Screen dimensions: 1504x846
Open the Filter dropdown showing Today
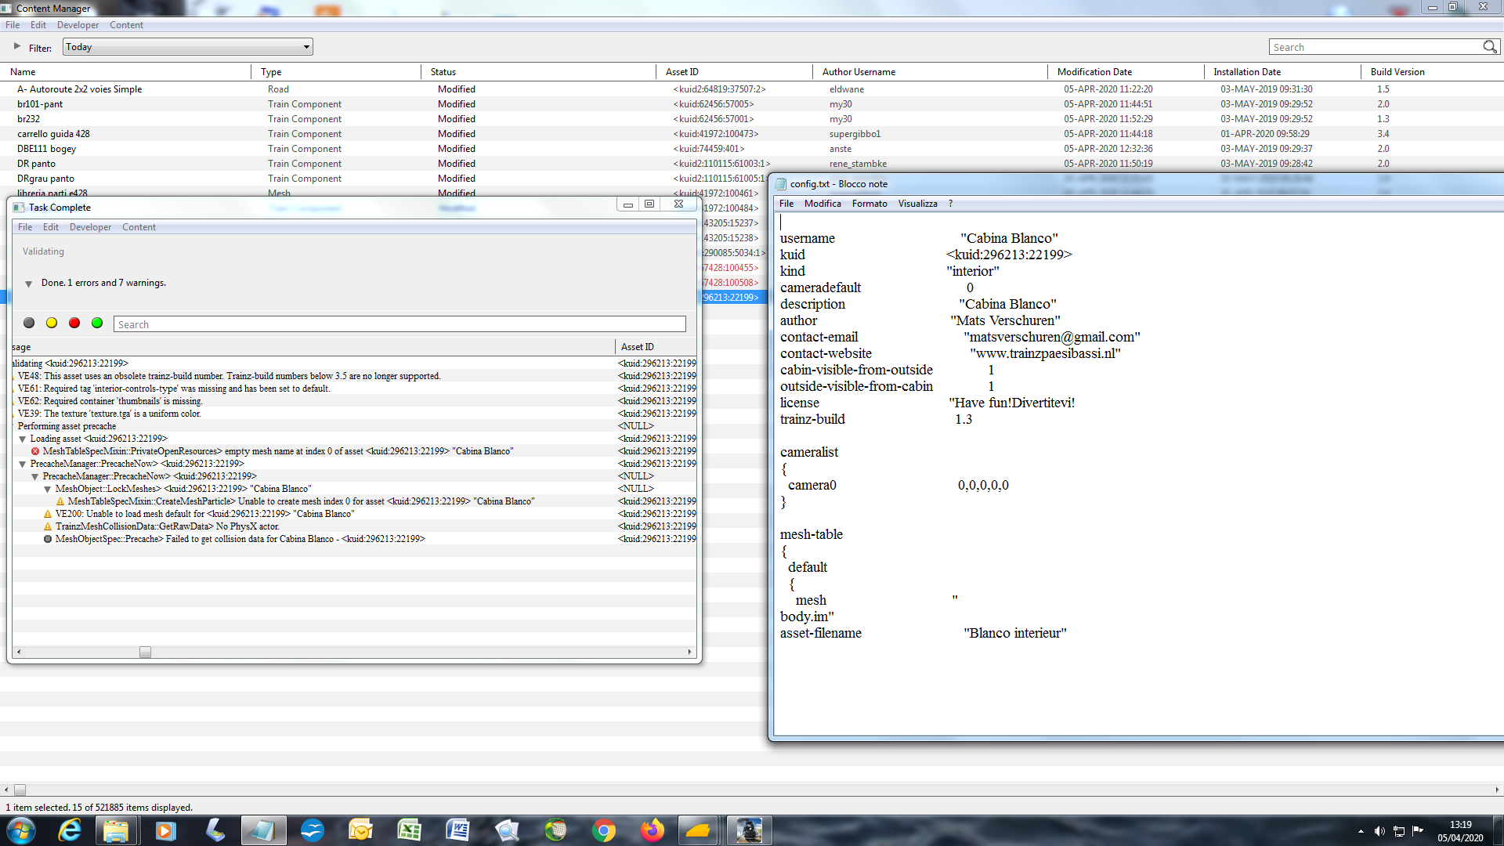click(188, 47)
